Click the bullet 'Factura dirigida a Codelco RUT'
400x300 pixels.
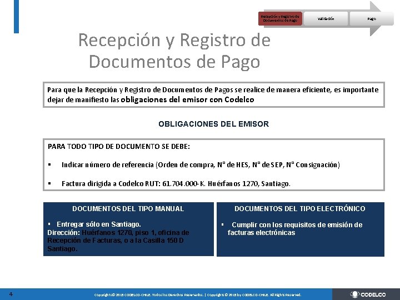[x=176, y=184]
